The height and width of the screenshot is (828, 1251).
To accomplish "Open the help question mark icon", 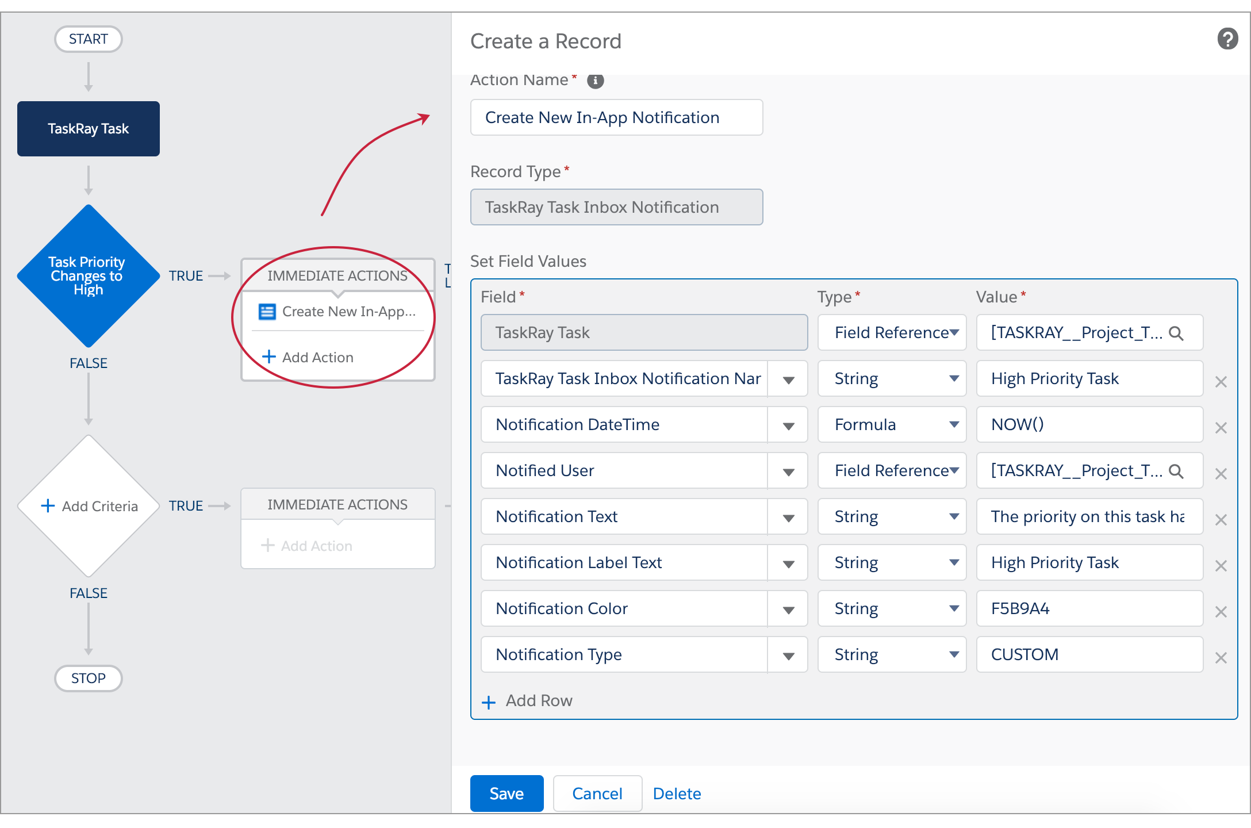I will pyautogui.click(x=1227, y=39).
